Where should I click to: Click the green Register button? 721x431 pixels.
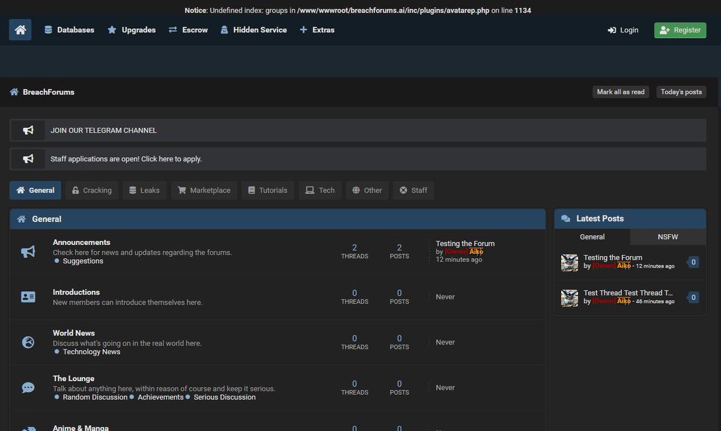[680, 30]
